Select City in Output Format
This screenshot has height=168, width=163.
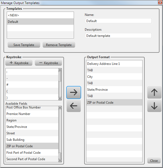click(x=114, y=76)
